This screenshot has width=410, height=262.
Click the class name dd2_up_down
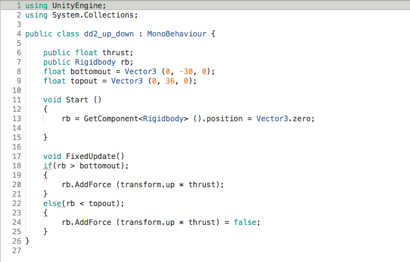coord(111,33)
